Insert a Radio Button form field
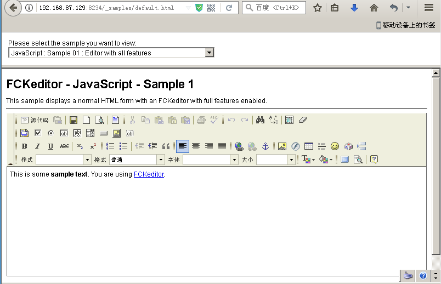This screenshot has width=441, height=284. [50, 133]
